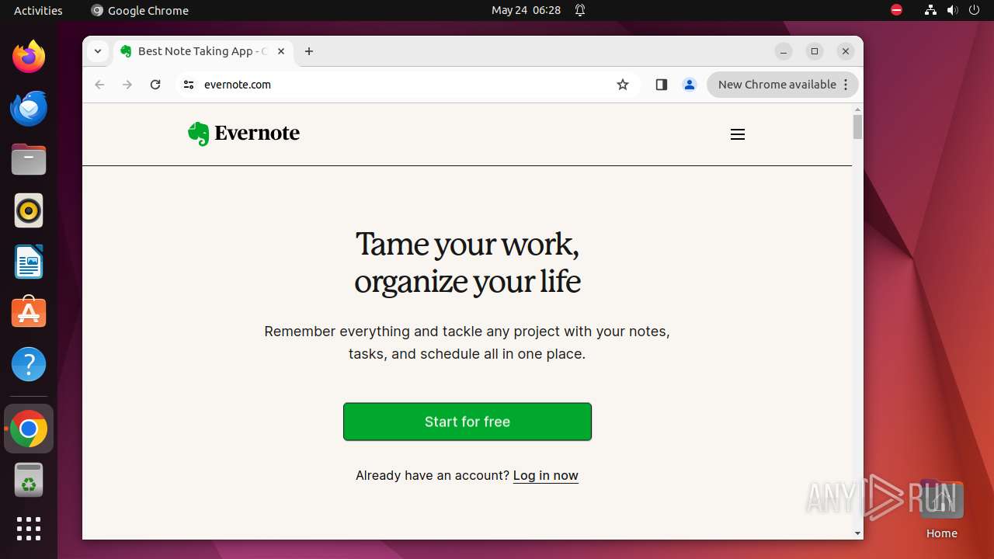The height and width of the screenshot is (559, 994).
Task: Open LibreOffice Writer from the dock
Action: (x=29, y=262)
